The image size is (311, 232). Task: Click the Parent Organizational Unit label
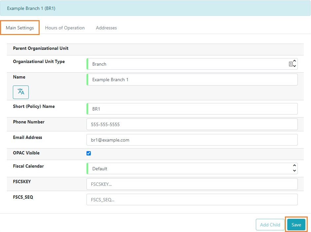[x=41, y=49]
